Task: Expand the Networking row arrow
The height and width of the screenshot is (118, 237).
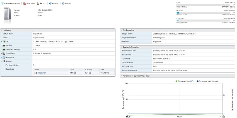Action: click(1, 57)
